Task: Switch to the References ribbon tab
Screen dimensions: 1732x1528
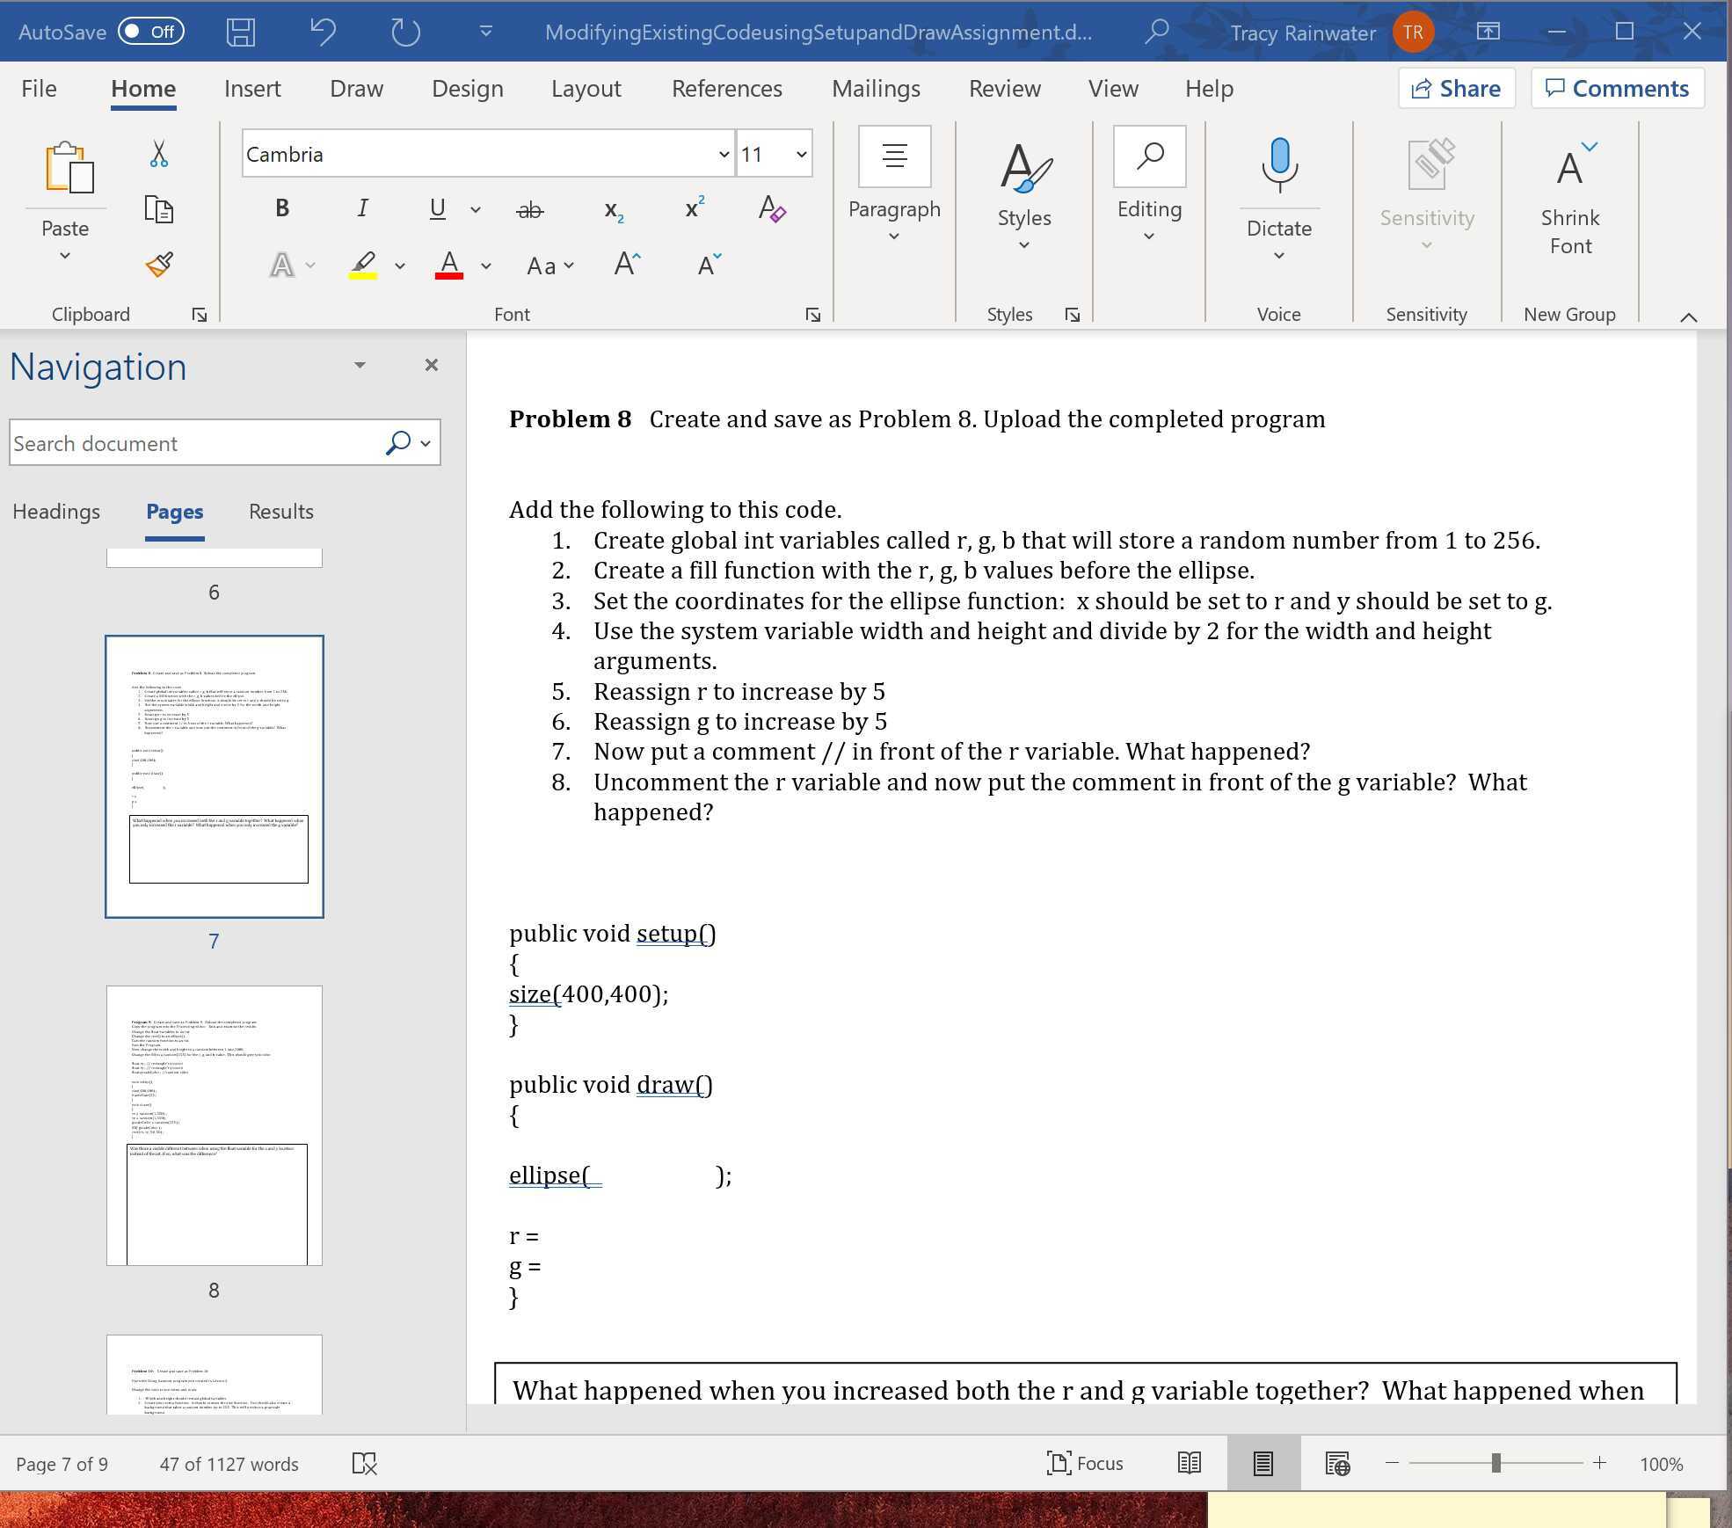Action: (726, 88)
